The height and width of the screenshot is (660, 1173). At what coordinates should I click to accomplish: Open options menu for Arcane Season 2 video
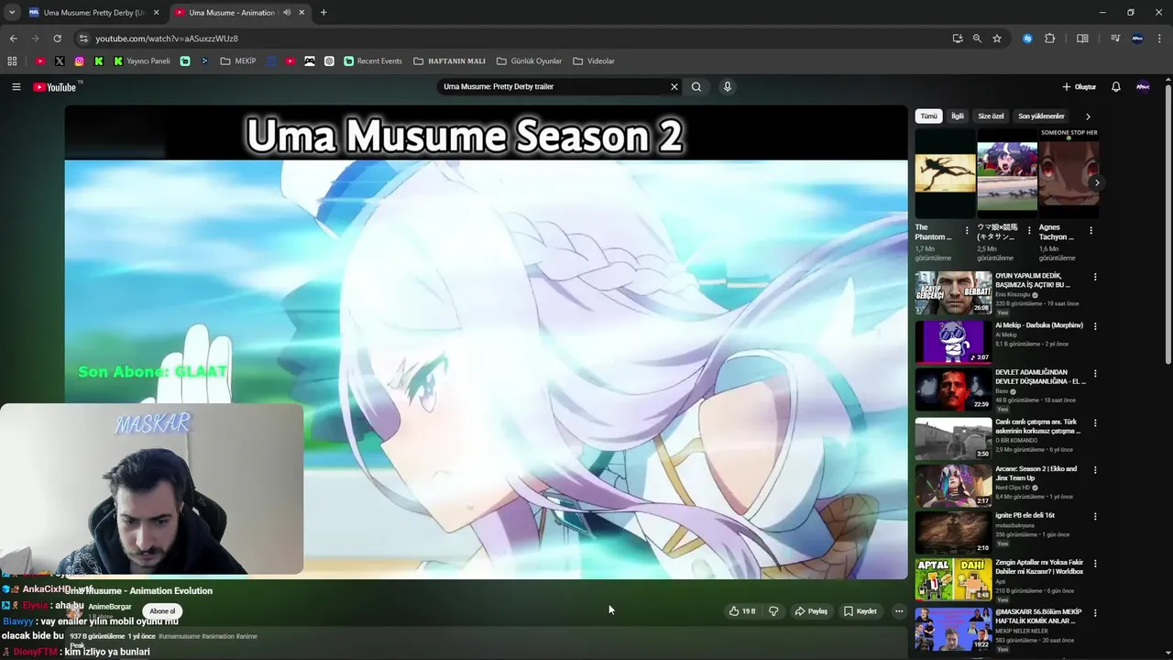(x=1095, y=469)
